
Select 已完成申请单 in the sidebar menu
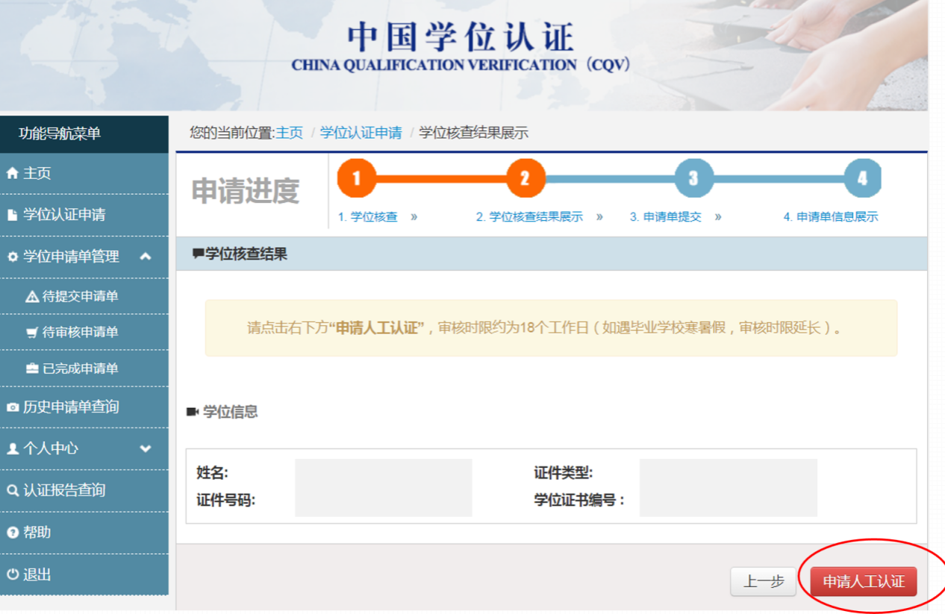point(80,369)
